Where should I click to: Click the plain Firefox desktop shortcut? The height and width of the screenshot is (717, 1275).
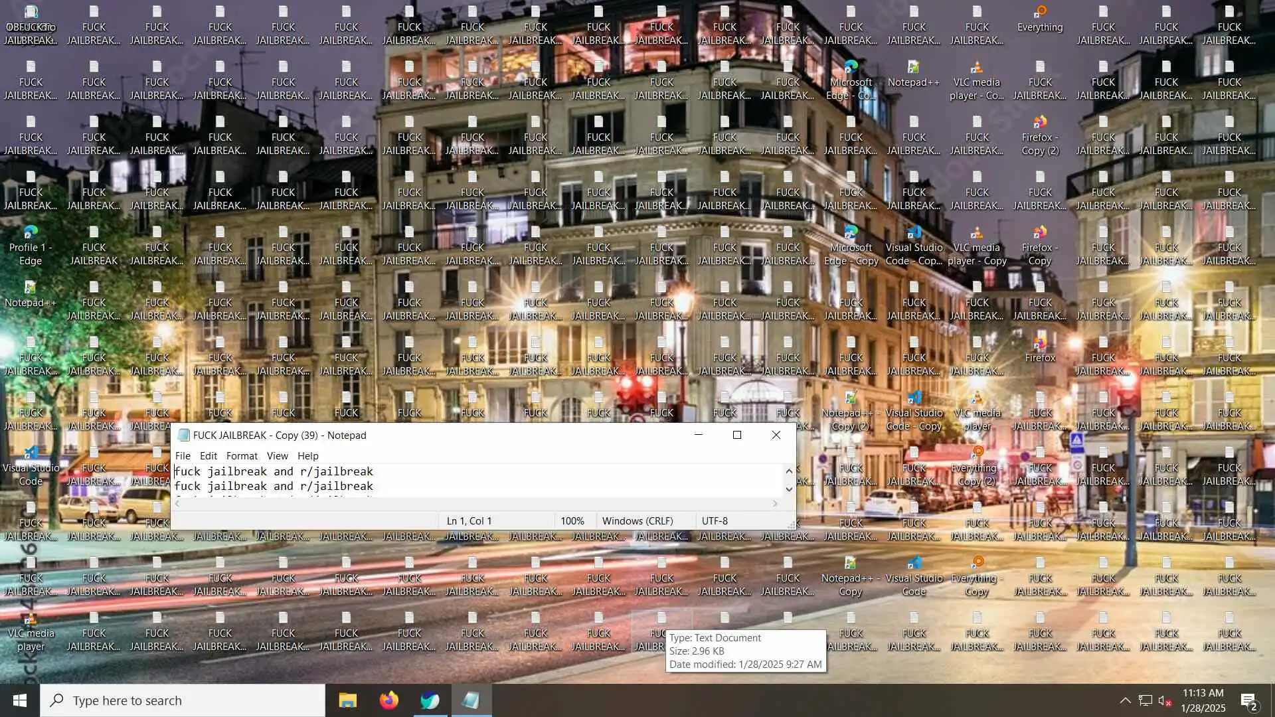coord(1040,350)
